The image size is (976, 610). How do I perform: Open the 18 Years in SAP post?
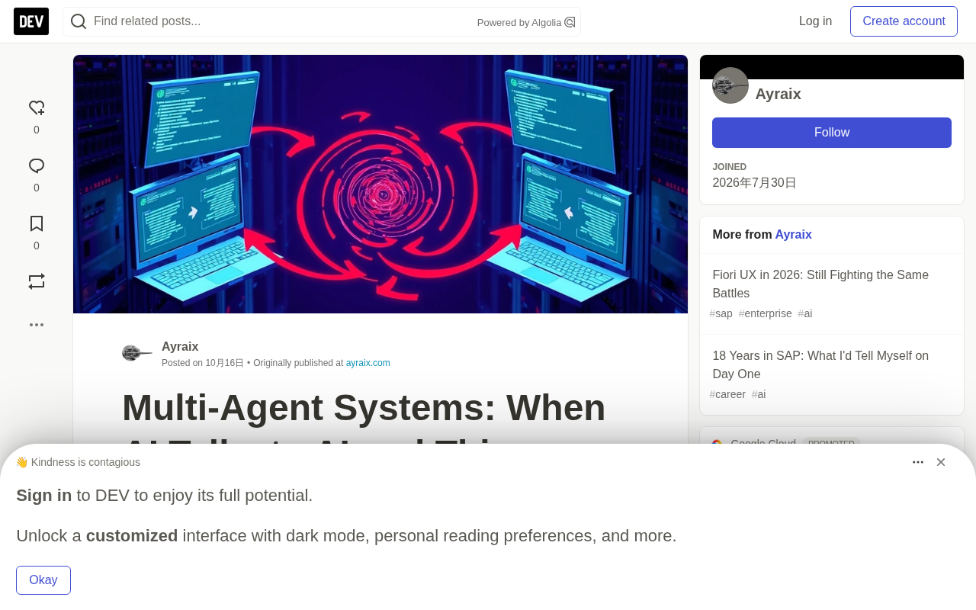click(x=820, y=365)
